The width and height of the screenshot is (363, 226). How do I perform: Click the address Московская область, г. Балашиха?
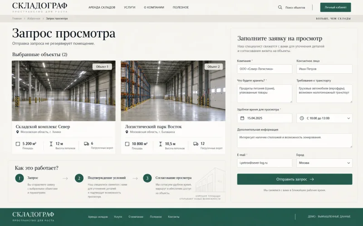pos(152,132)
